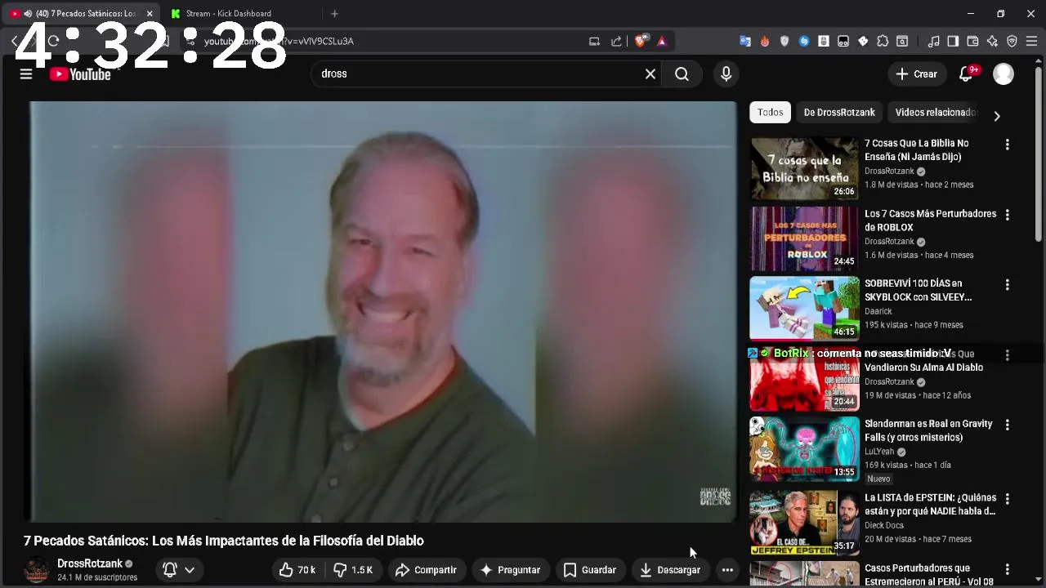The width and height of the screenshot is (1046, 588).
Task: Toggle notification bell for DrossRotzank subscription
Action: 170,570
